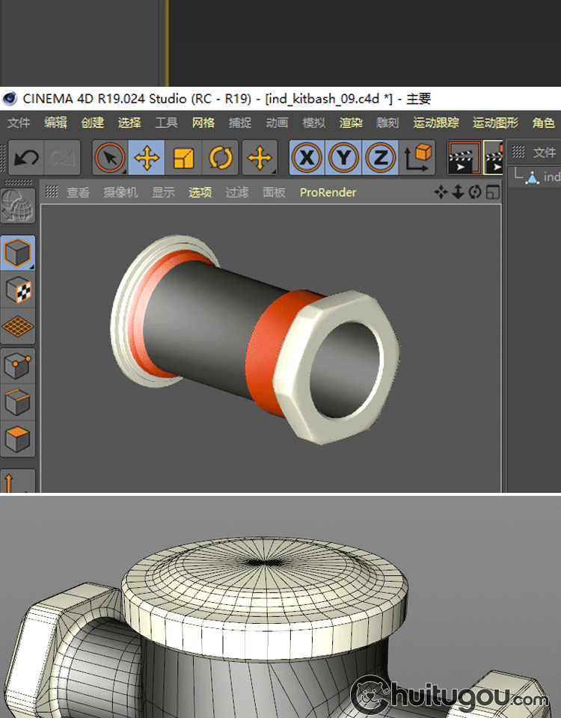Activate the Move tool in toolbar

tap(147, 158)
